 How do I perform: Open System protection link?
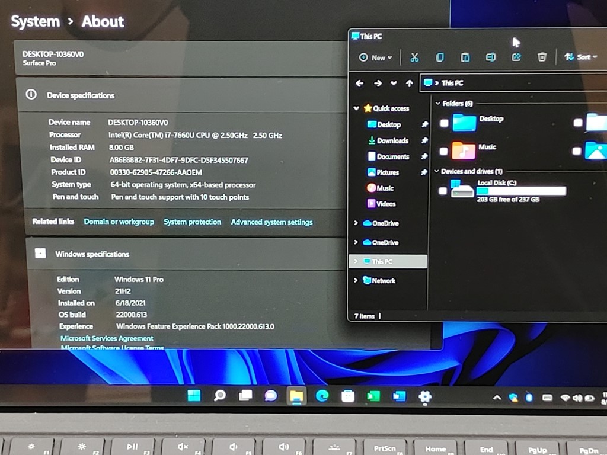(193, 222)
